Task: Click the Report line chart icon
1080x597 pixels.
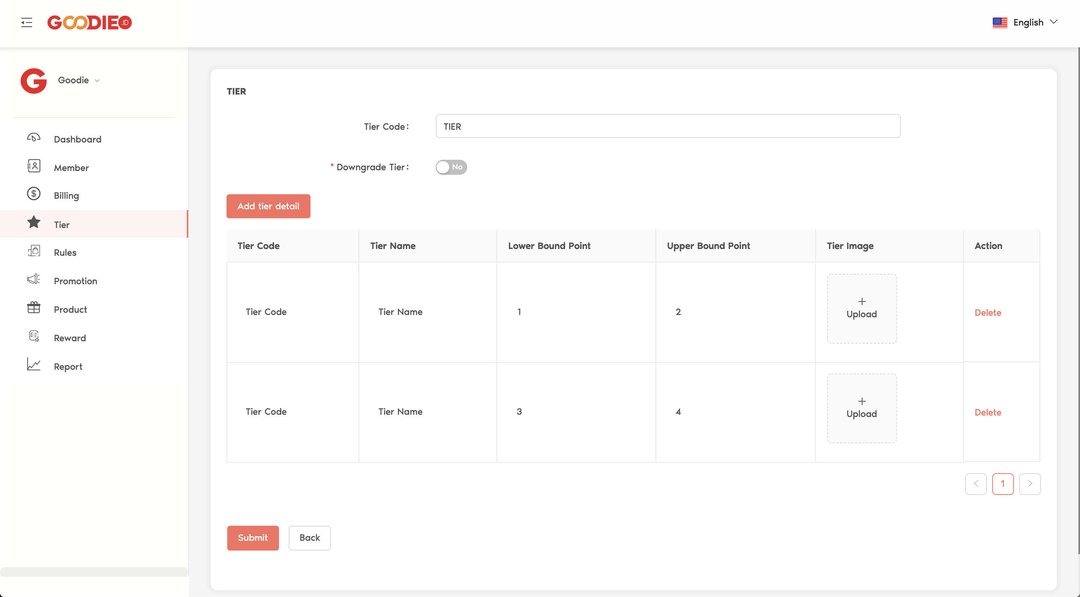Action: 33,365
